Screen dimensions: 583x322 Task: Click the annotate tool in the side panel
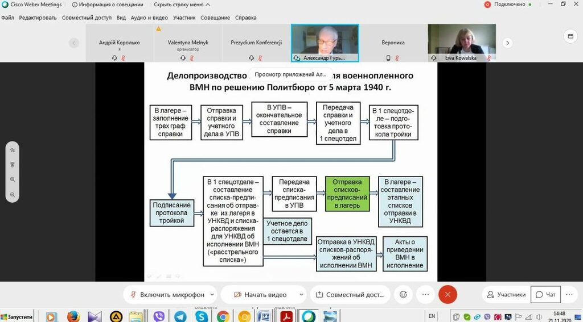(13, 150)
